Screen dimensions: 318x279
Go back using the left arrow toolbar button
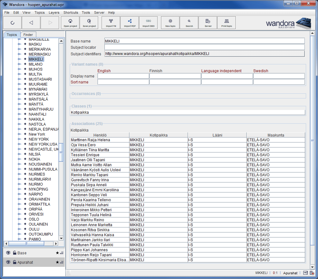(31, 23)
